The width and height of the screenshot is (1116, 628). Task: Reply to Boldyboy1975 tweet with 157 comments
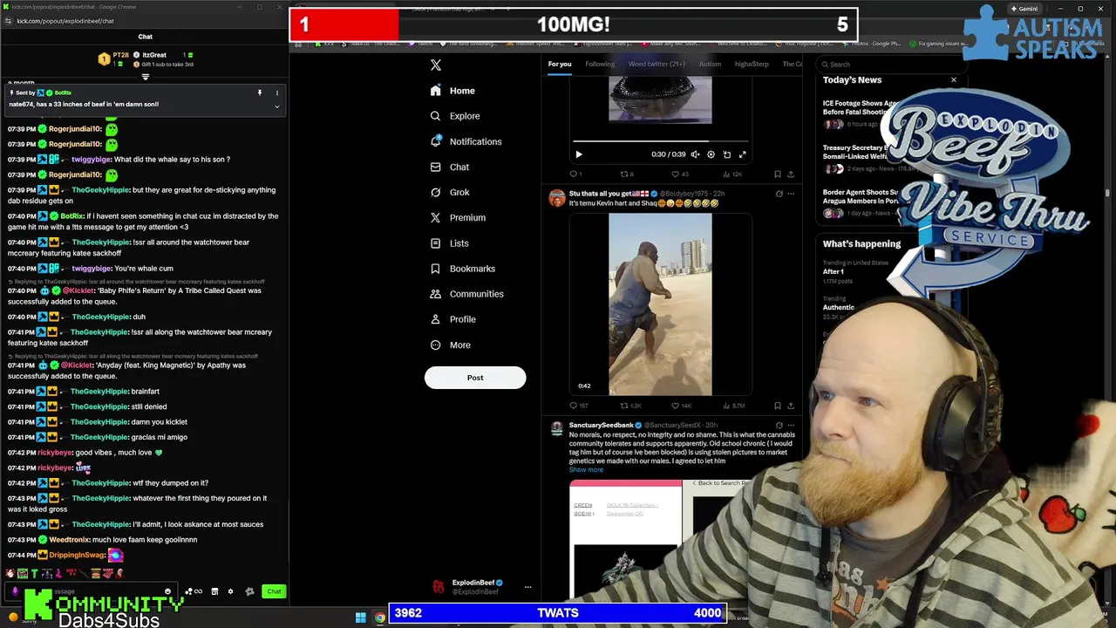578,406
